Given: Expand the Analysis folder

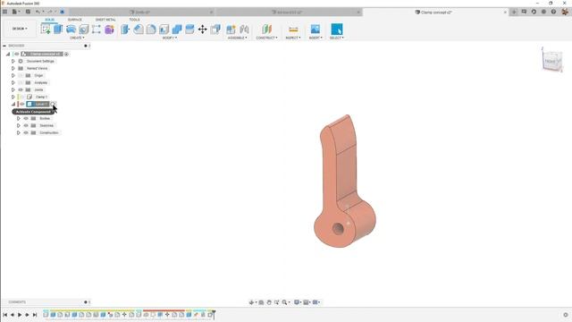Looking at the screenshot, I should coord(13,82).
